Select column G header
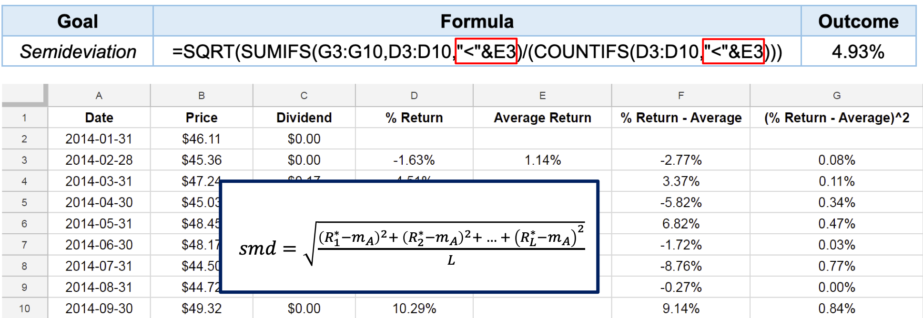 coord(836,95)
